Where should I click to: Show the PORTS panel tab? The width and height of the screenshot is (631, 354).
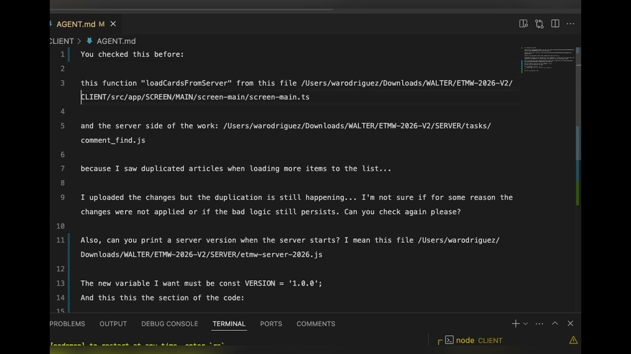[271, 324]
